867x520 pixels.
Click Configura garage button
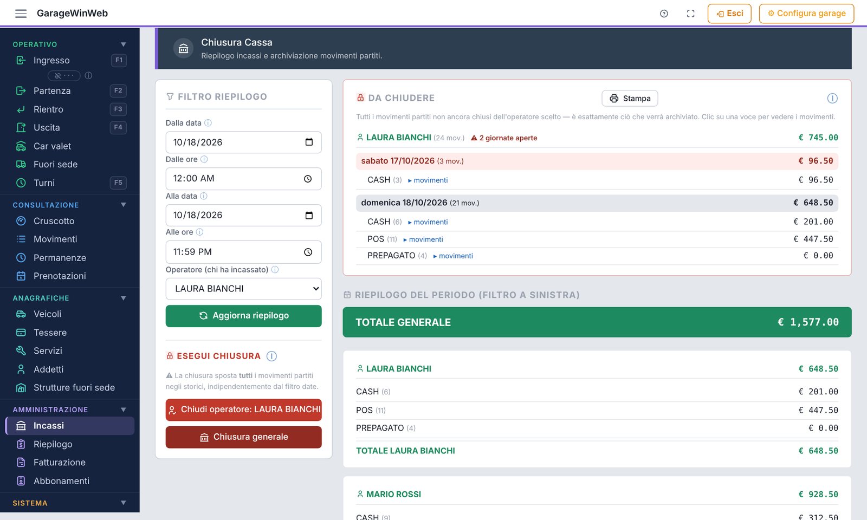[x=806, y=14]
